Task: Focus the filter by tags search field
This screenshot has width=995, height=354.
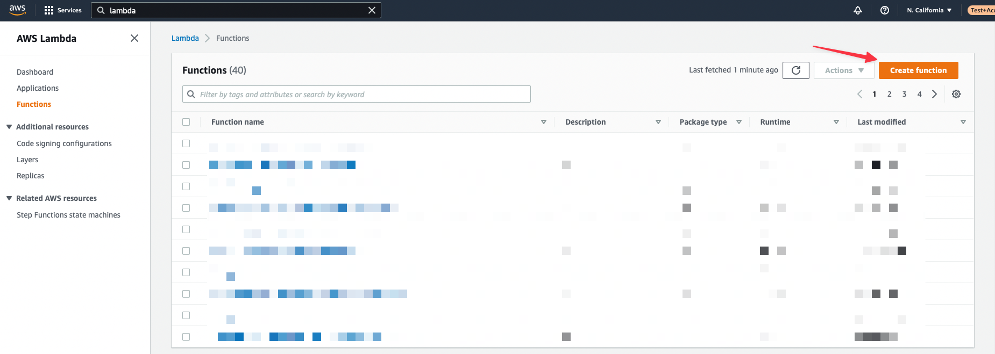Action: (x=357, y=94)
